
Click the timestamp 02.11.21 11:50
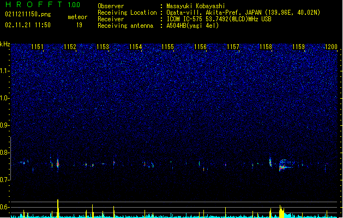pos(28,25)
